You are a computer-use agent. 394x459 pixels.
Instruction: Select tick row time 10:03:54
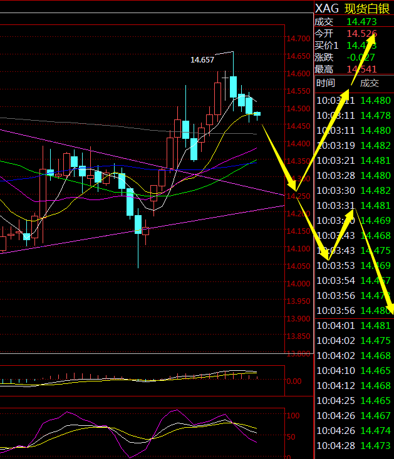336,280
